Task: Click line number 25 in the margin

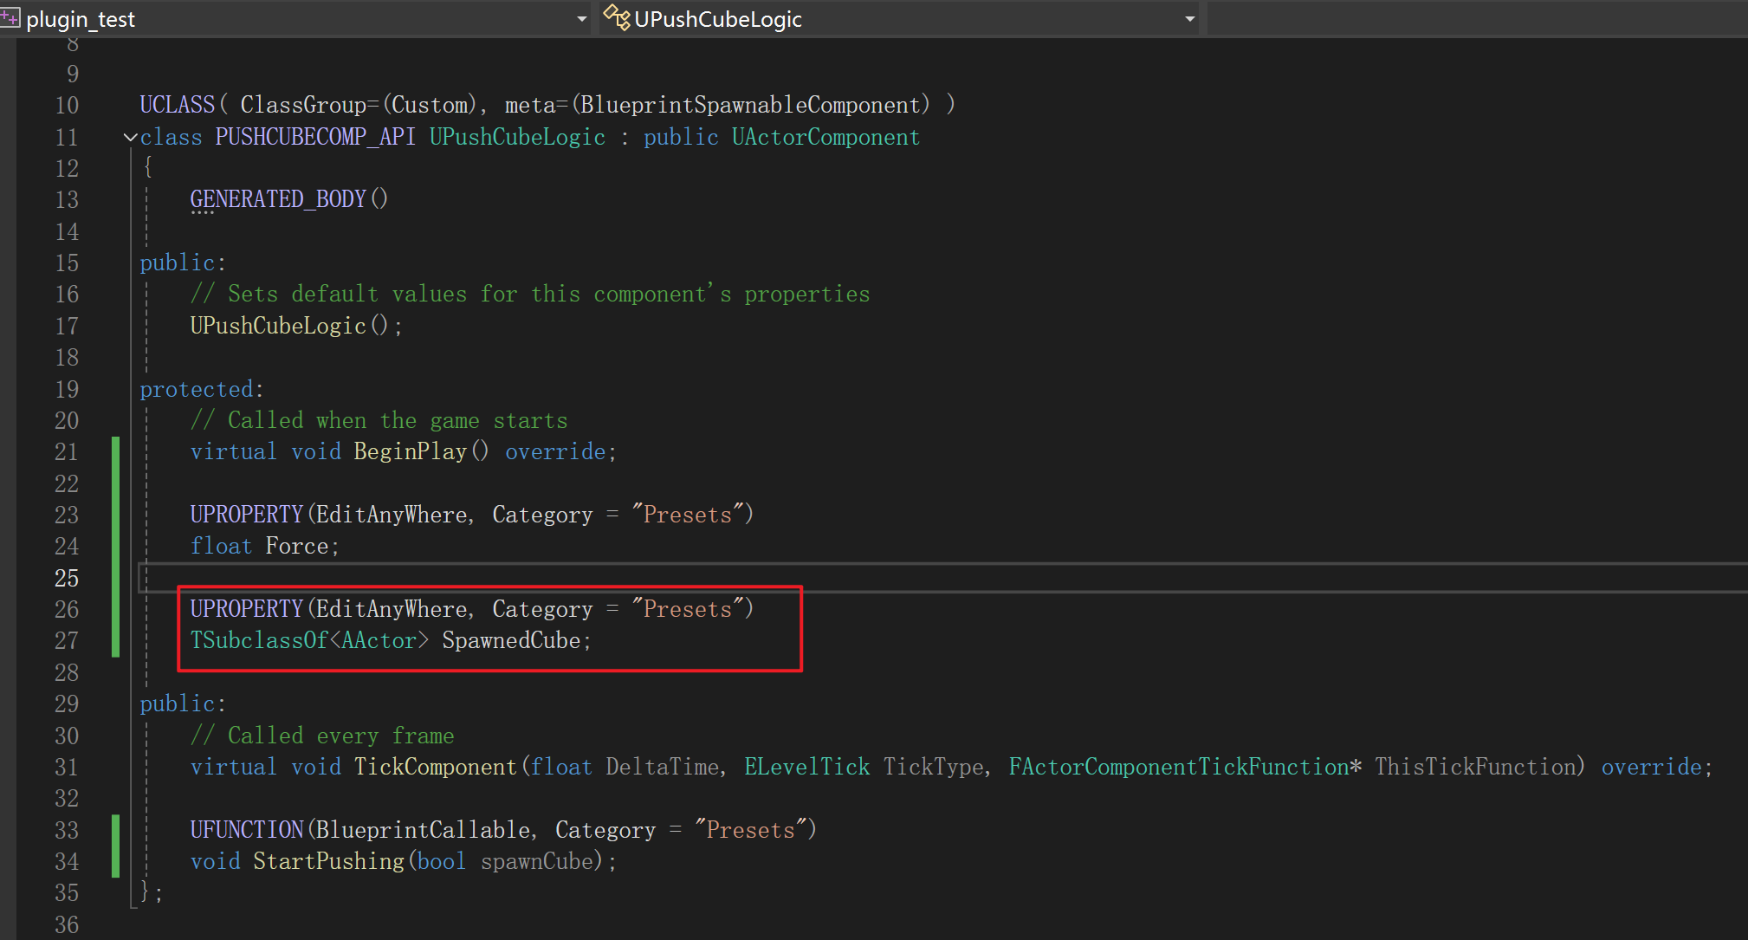Action: pyautogui.click(x=67, y=578)
